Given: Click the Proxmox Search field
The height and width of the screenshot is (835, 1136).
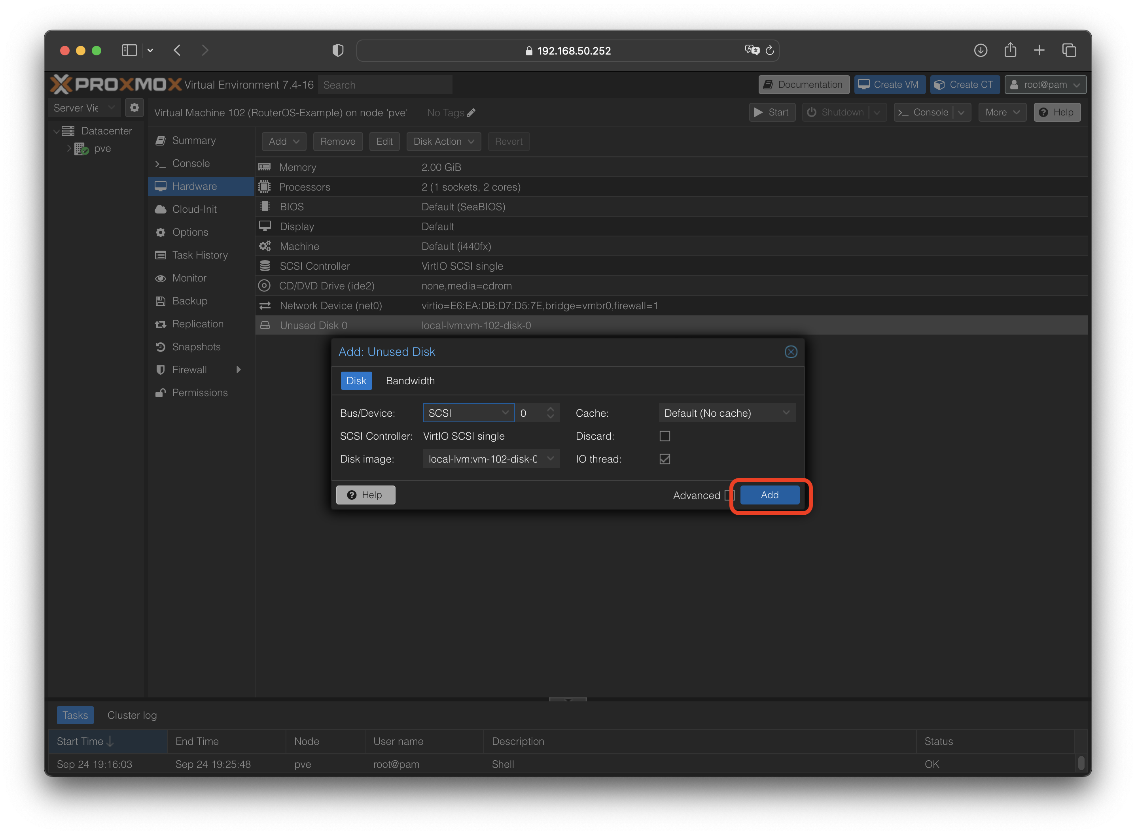Looking at the screenshot, I should pyautogui.click(x=385, y=85).
